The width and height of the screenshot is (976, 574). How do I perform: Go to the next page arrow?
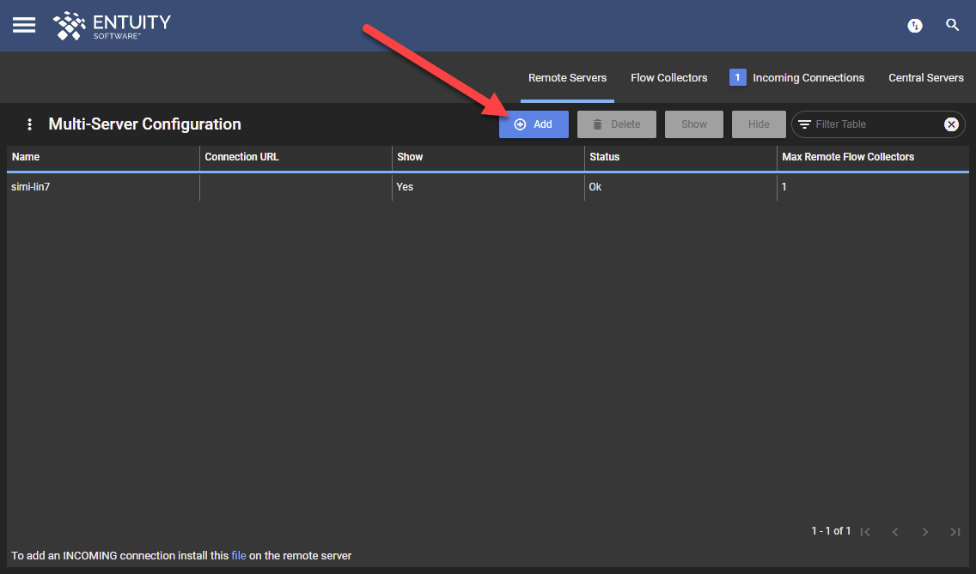(x=925, y=532)
